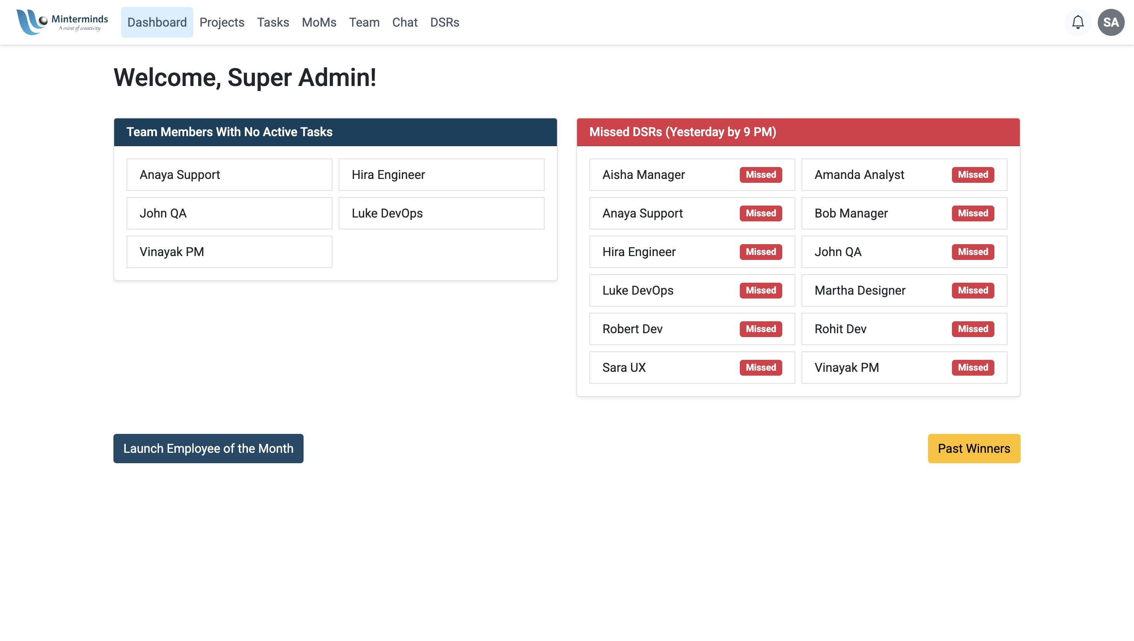Click the Vinayak PM no-tasks card
1134x641 pixels.
pos(229,252)
